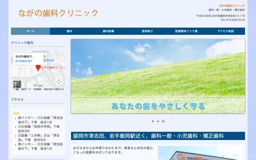Click 地図の誤りを報告する map link
Viewport: 256px width, 160px height.
coord(54,89)
